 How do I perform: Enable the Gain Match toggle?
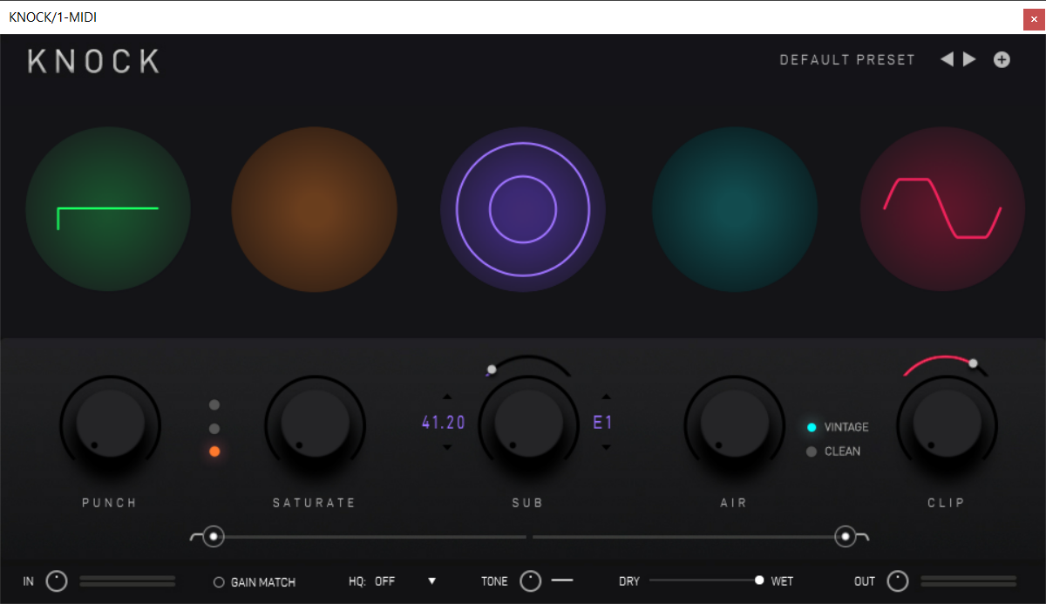click(x=255, y=582)
